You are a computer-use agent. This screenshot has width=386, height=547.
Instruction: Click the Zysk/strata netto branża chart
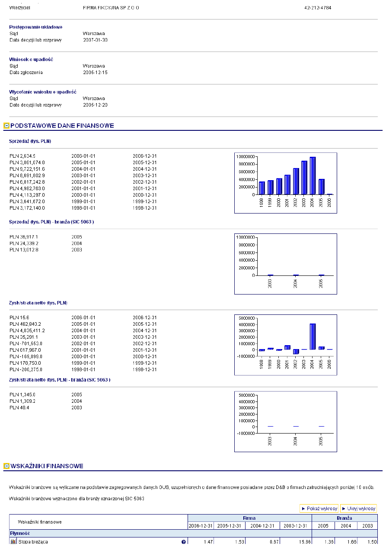(x=285, y=421)
